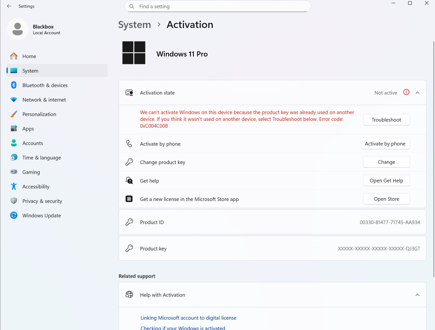Click the back arrow in Settings

[x=9, y=6]
